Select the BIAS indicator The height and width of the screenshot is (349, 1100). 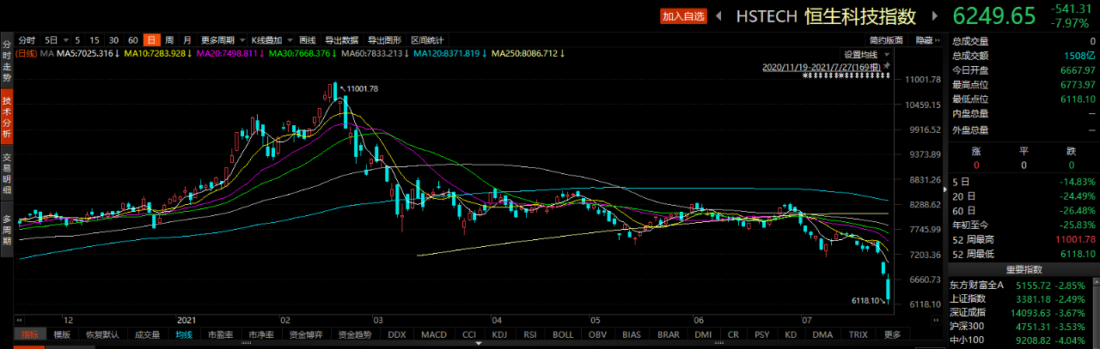tap(632, 334)
